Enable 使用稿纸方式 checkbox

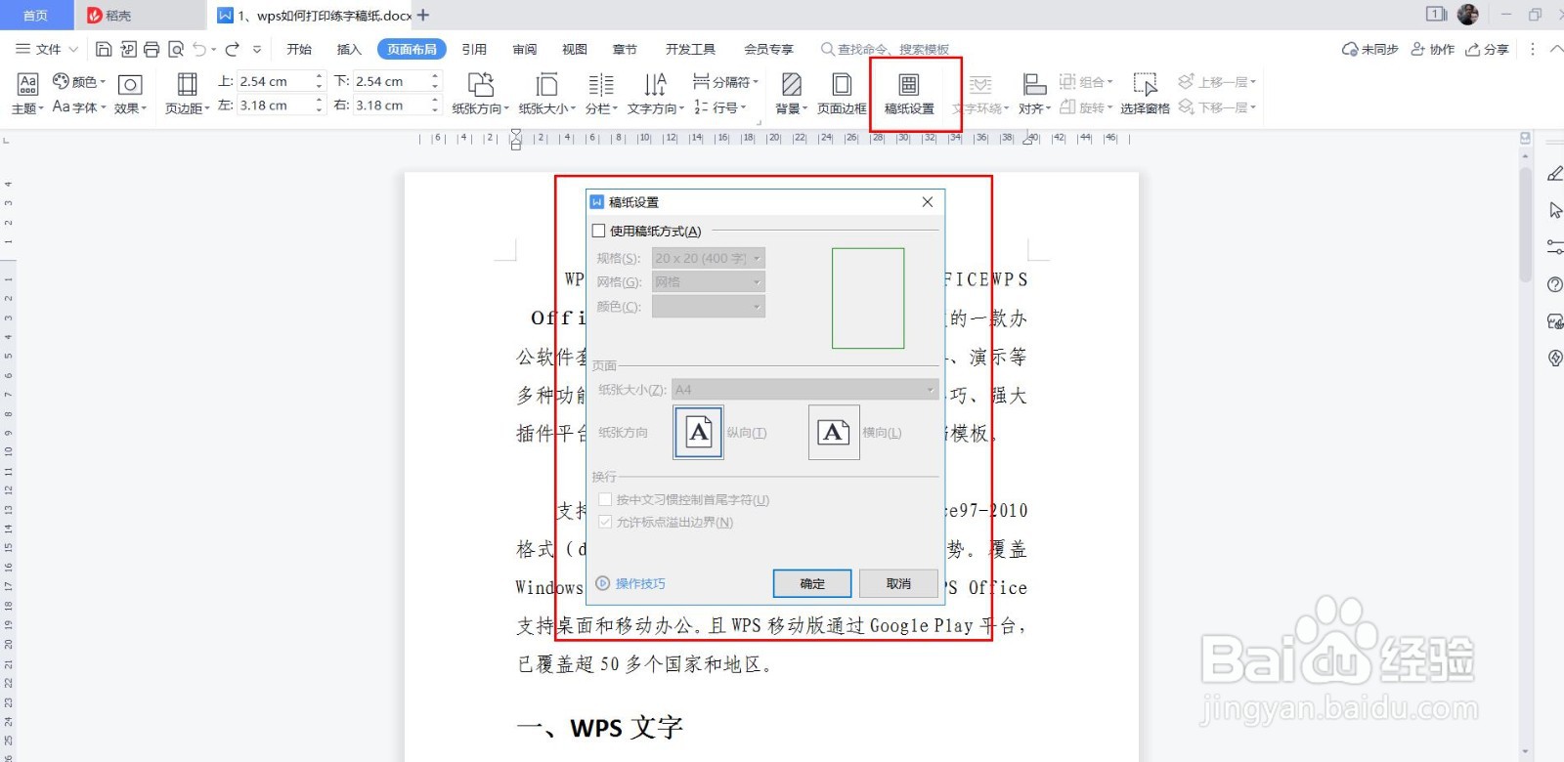[x=599, y=232]
